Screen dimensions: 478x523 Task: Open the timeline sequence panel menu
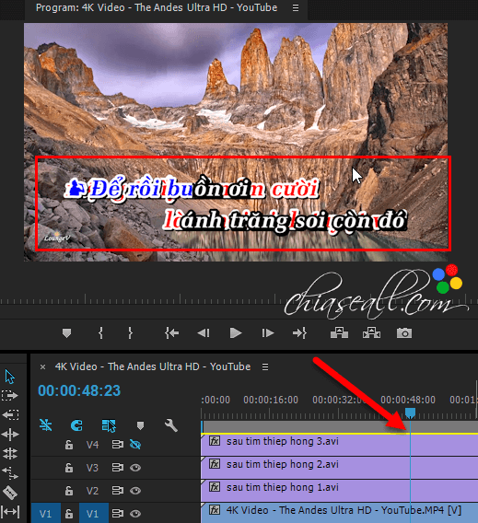pos(265,366)
